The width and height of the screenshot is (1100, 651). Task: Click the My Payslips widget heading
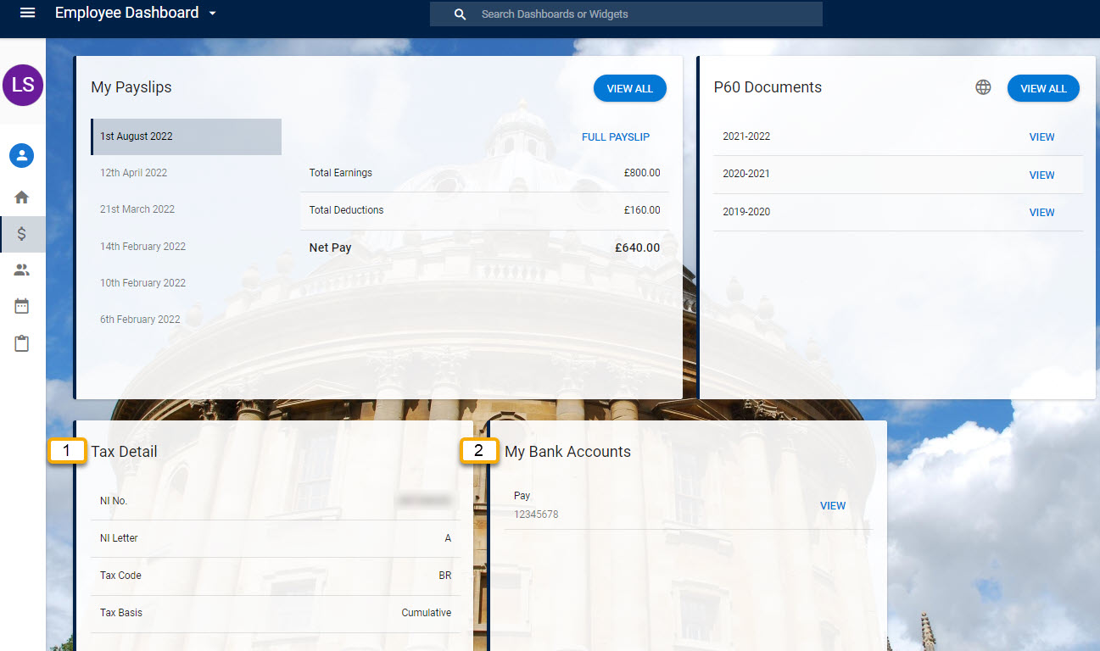tap(131, 87)
